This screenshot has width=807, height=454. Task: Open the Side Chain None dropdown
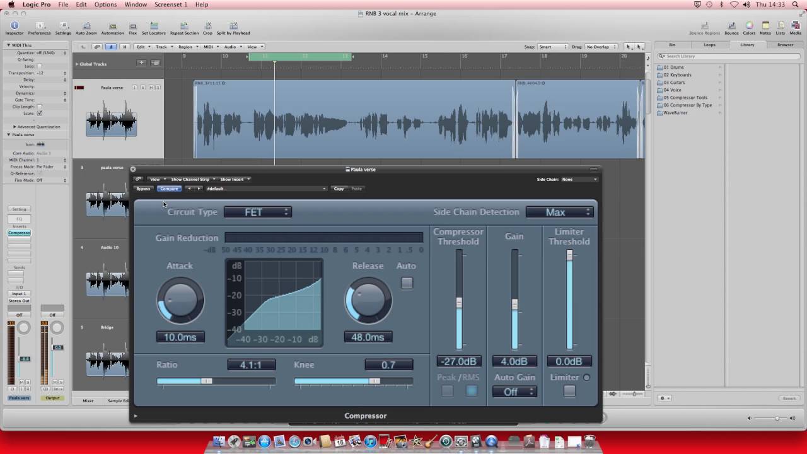[x=579, y=179]
